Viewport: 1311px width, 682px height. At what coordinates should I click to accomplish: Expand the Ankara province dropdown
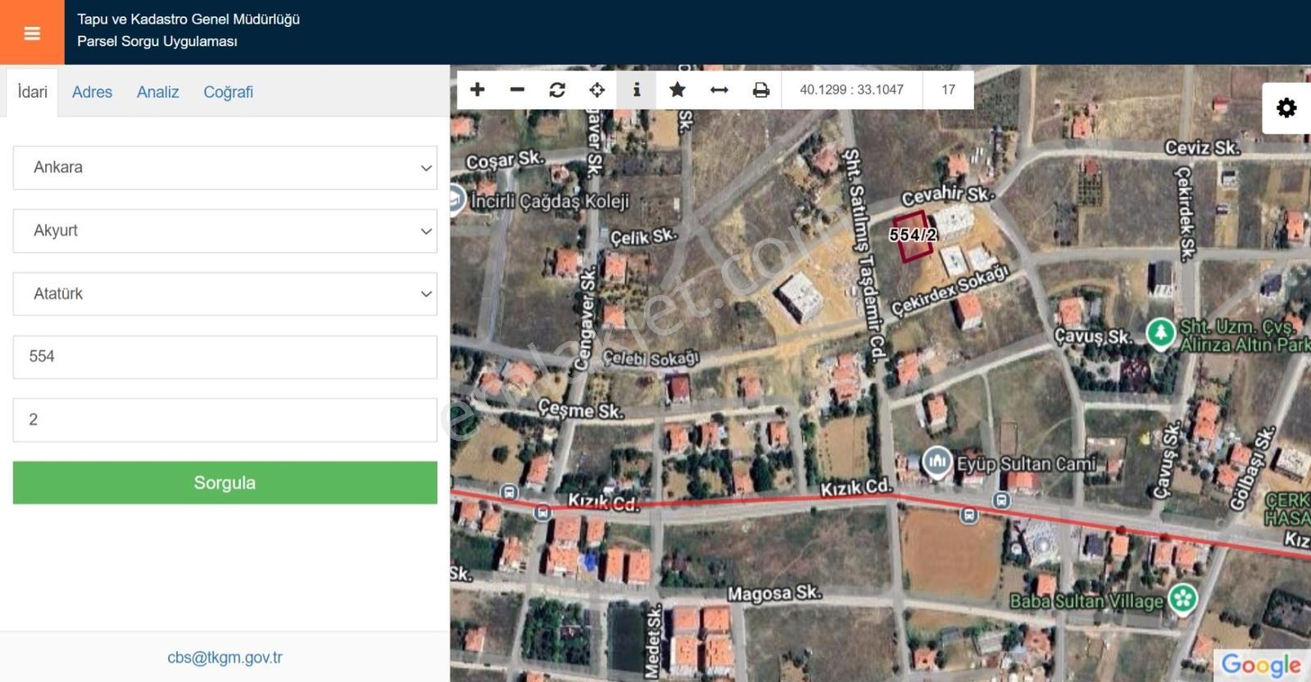225,167
